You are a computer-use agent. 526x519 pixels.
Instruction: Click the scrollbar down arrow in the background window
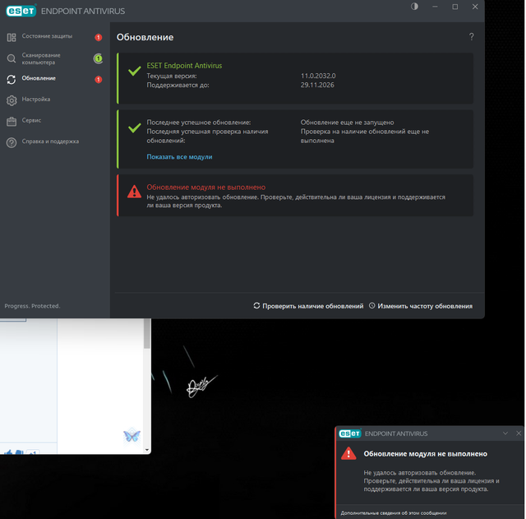(146, 450)
